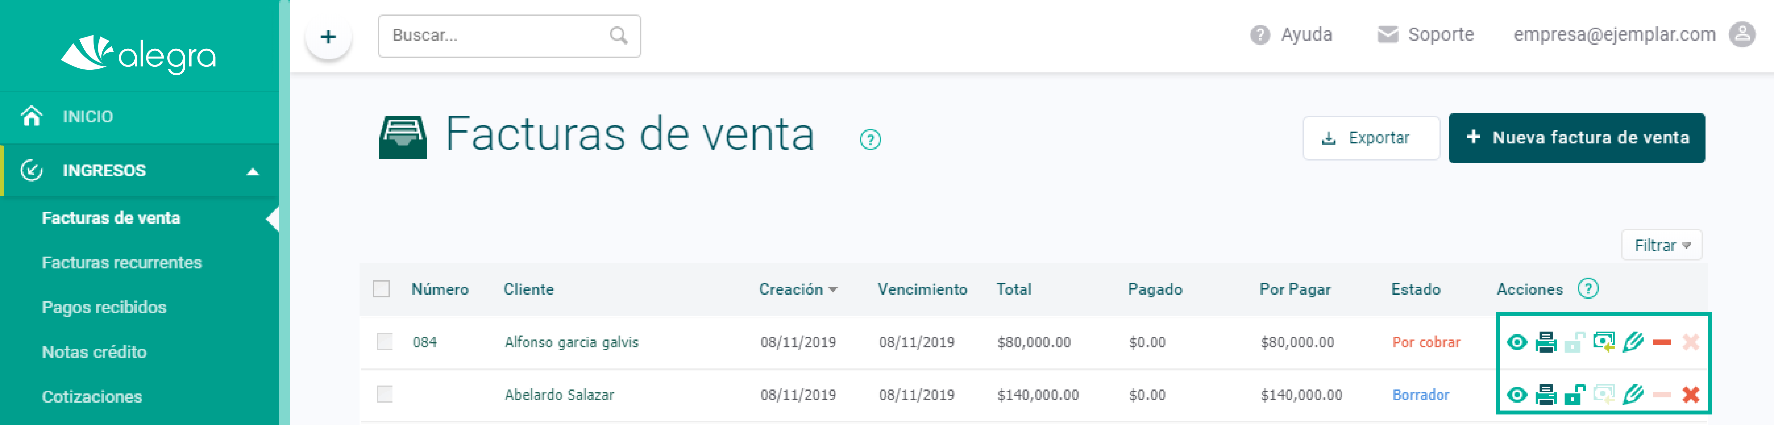This screenshot has width=1774, height=425.
Task: Focus the Buscar search field
Action: pyautogui.click(x=509, y=36)
